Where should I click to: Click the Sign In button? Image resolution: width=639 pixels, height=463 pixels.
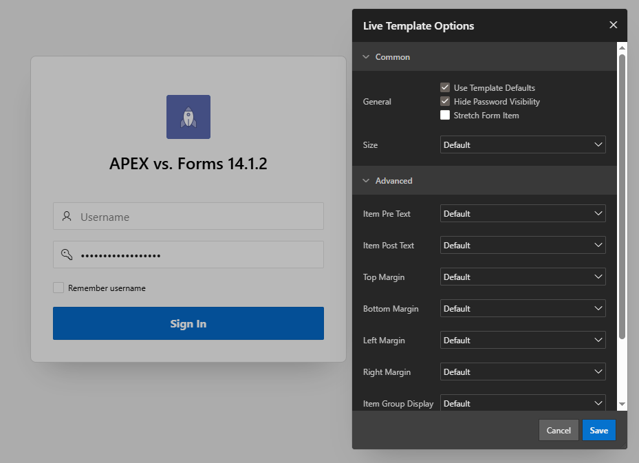[188, 323]
